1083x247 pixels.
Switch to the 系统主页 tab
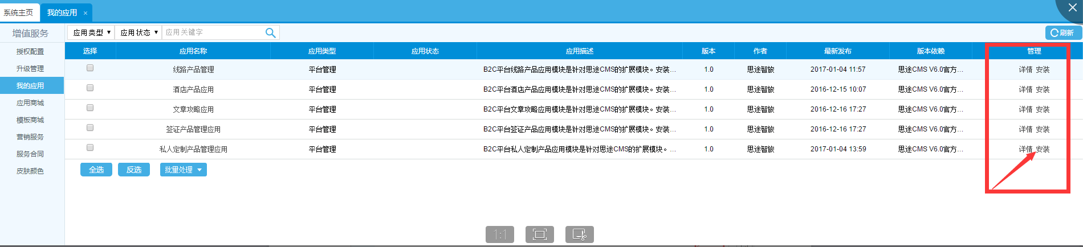(19, 13)
